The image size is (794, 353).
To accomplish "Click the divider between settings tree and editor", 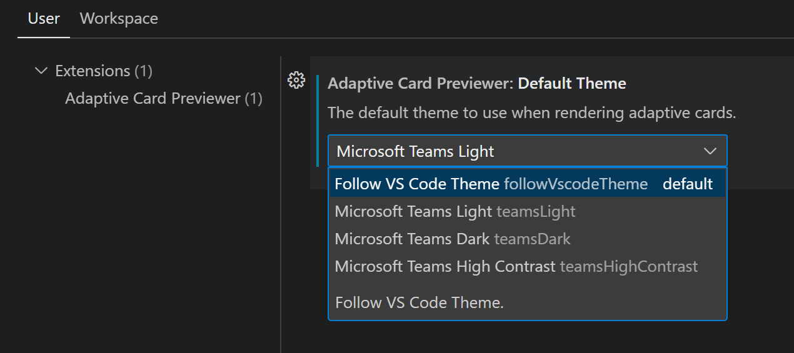I will [x=281, y=206].
